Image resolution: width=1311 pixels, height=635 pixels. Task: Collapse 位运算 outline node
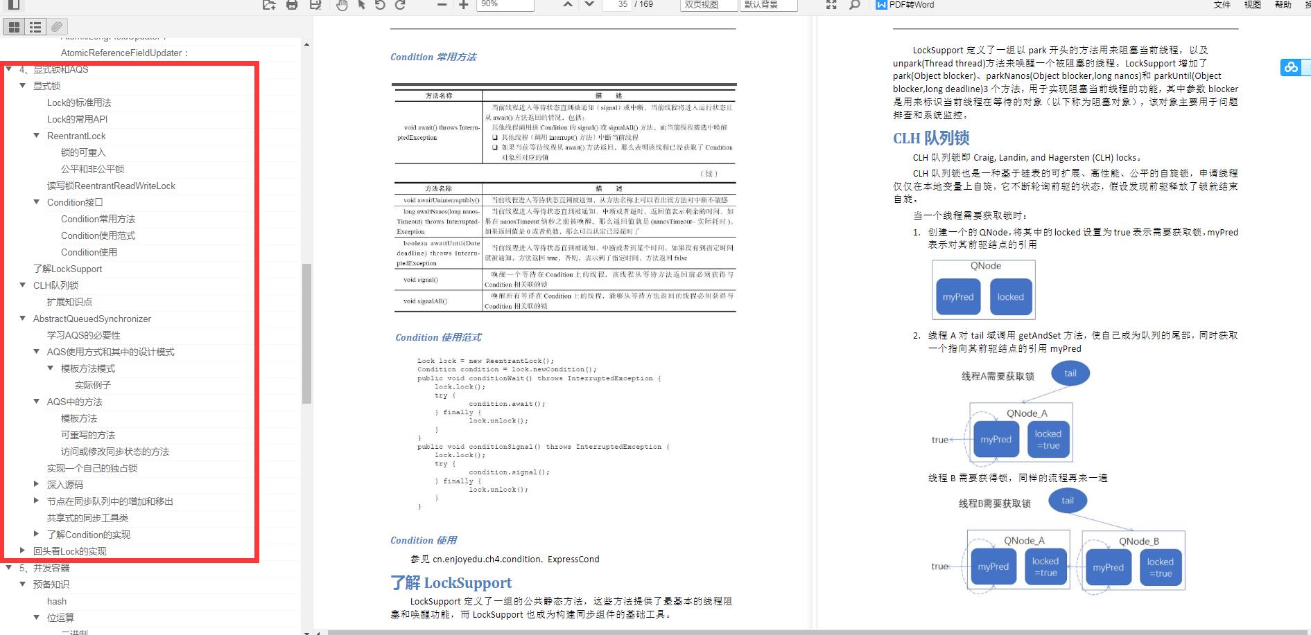tap(37, 618)
